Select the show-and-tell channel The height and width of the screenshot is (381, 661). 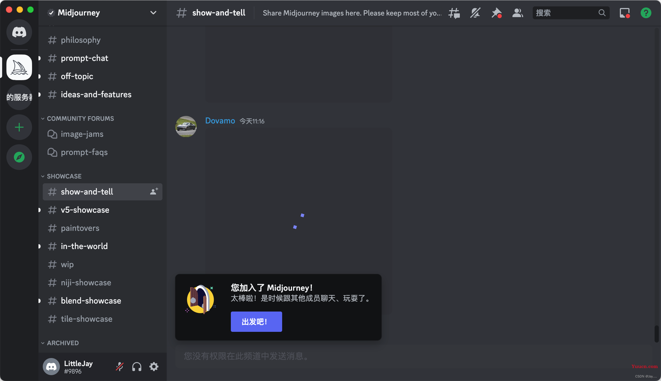87,192
